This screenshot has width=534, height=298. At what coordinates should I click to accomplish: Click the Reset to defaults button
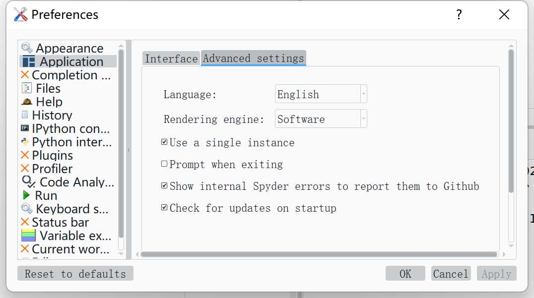tap(74, 273)
